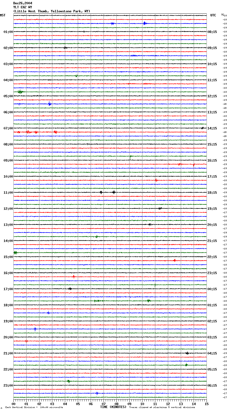Select the 02:00 MST time label

coord(8,48)
